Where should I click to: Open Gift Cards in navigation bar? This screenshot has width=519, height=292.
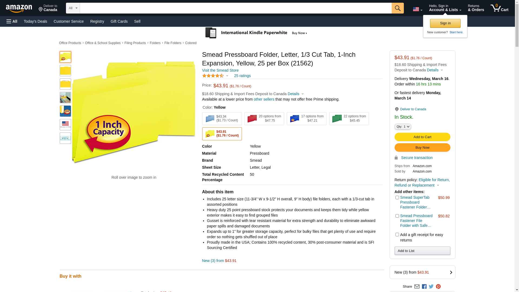[x=119, y=21]
